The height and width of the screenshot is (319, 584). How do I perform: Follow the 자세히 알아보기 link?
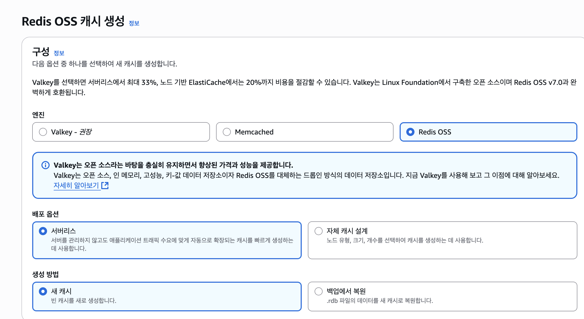point(76,185)
